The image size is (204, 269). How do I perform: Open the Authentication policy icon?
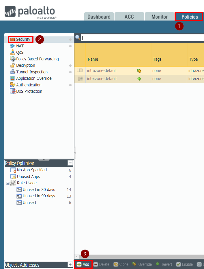pos(12,85)
